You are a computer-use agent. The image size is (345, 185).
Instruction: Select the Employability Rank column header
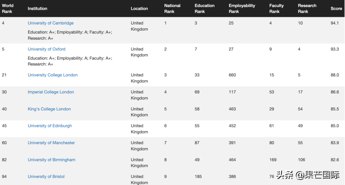242,9
